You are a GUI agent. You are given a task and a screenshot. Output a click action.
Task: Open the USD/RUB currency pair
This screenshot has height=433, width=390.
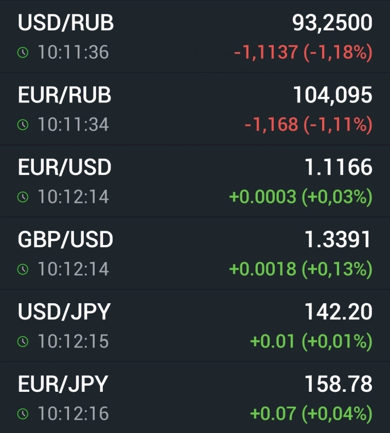(x=66, y=23)
